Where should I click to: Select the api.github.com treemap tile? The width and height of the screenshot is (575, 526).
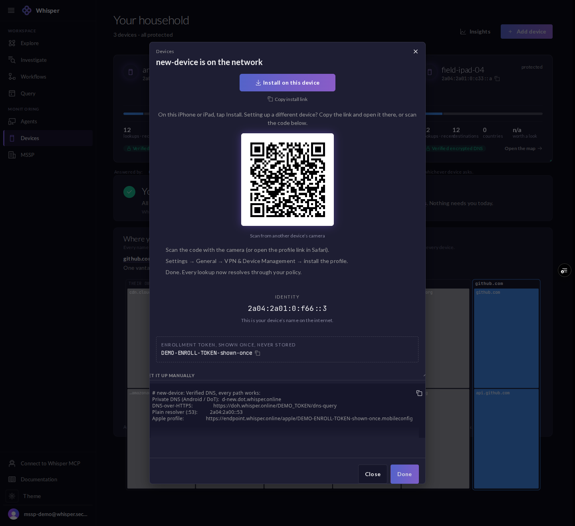click(x=506, y=439)
